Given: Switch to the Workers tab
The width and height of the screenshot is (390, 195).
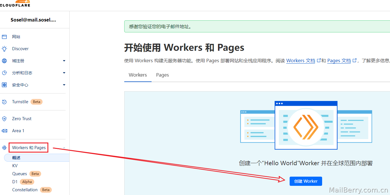Looking at the screenshot, I should point(138,75).
